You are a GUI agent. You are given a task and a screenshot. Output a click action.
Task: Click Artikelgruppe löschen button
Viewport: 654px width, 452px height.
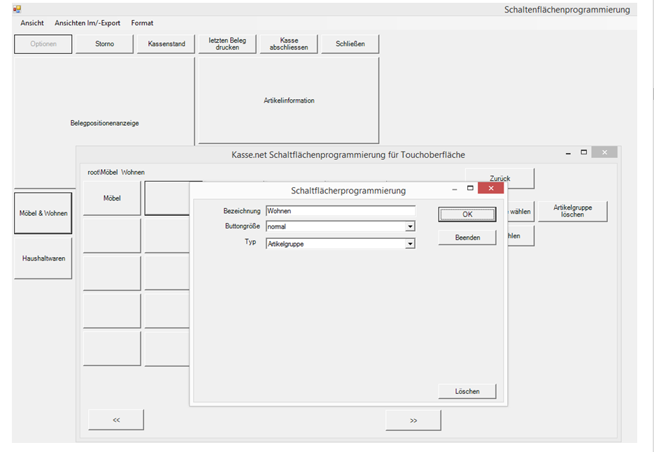click(x=572, y=211)
